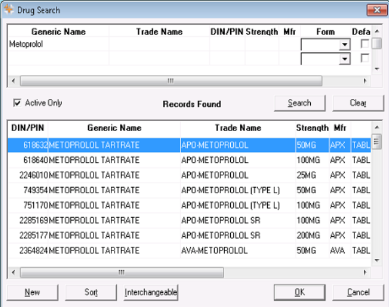Click the Trade Name cell in the Metoprolol row
The width and height of the screenshot is (389, 307).
159,44
